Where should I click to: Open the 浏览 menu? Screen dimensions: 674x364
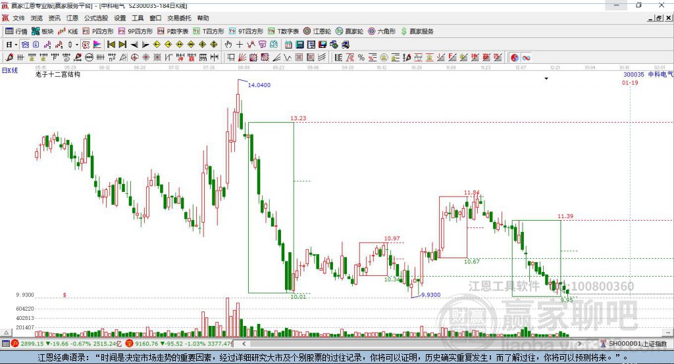[x=37, y=18]
